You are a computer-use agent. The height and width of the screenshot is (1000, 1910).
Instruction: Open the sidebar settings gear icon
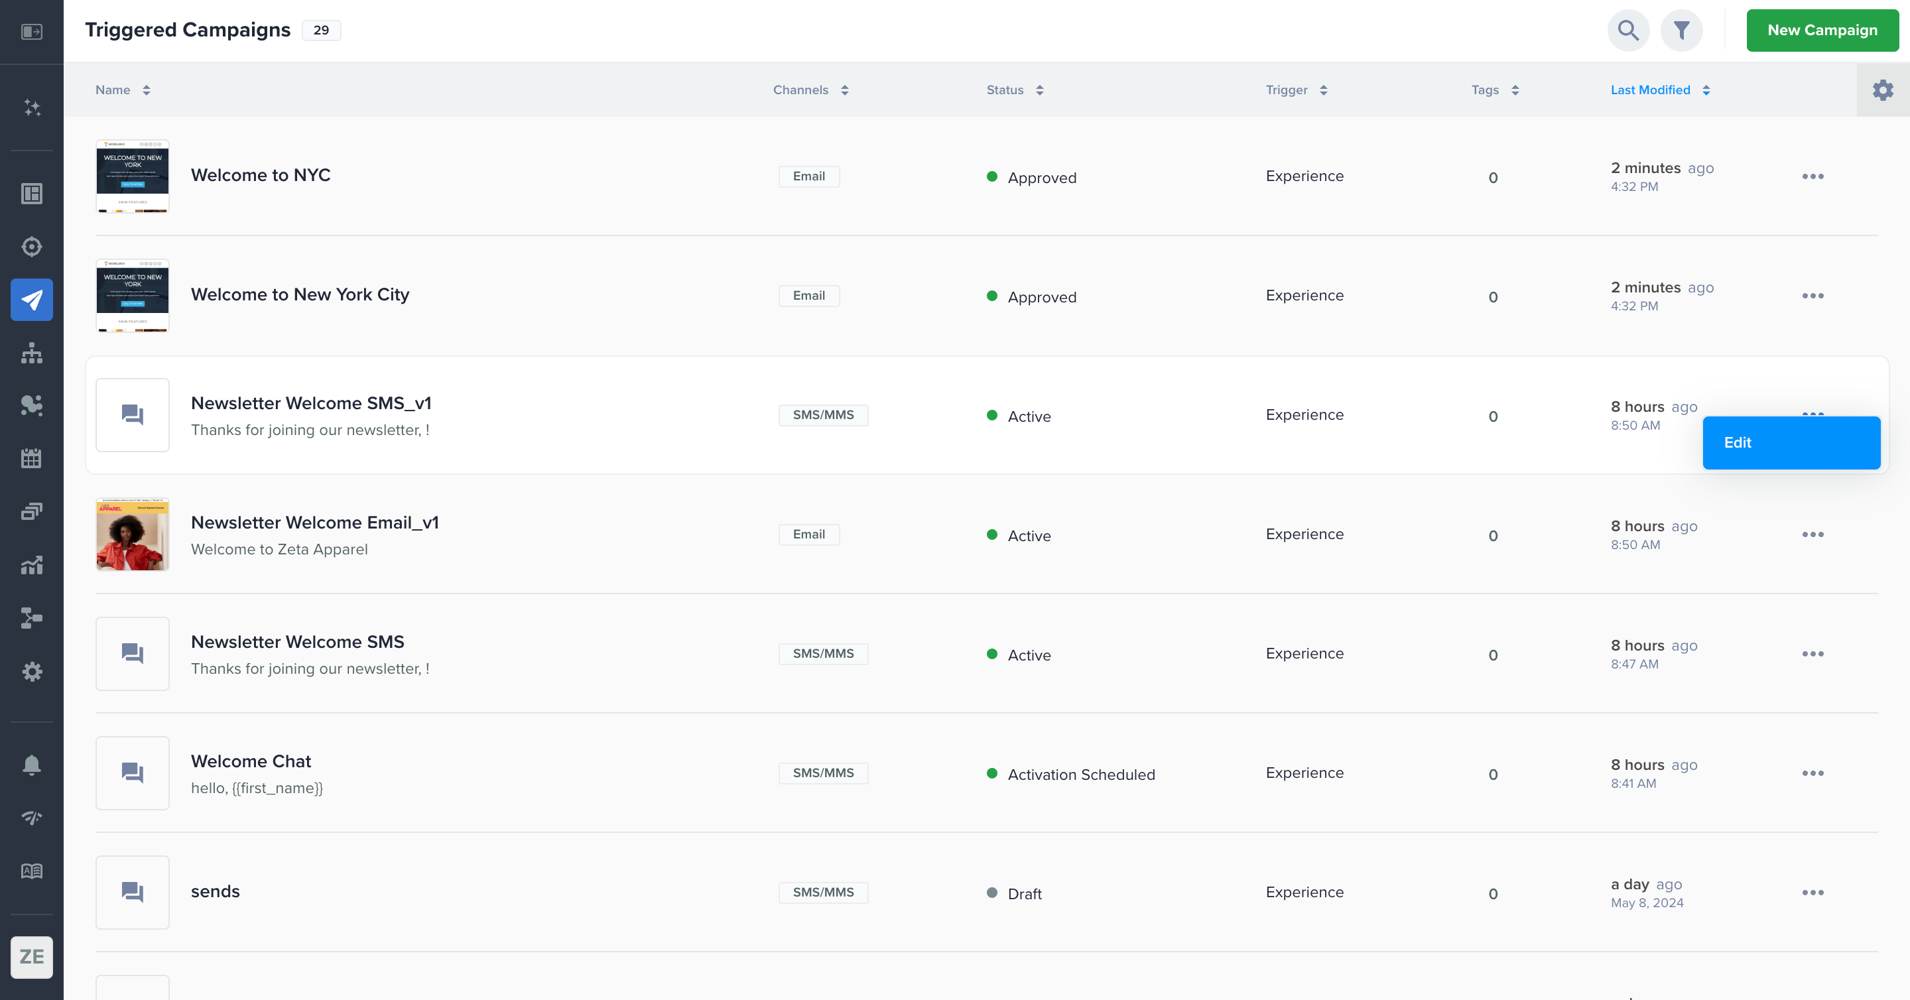[32, 672]
